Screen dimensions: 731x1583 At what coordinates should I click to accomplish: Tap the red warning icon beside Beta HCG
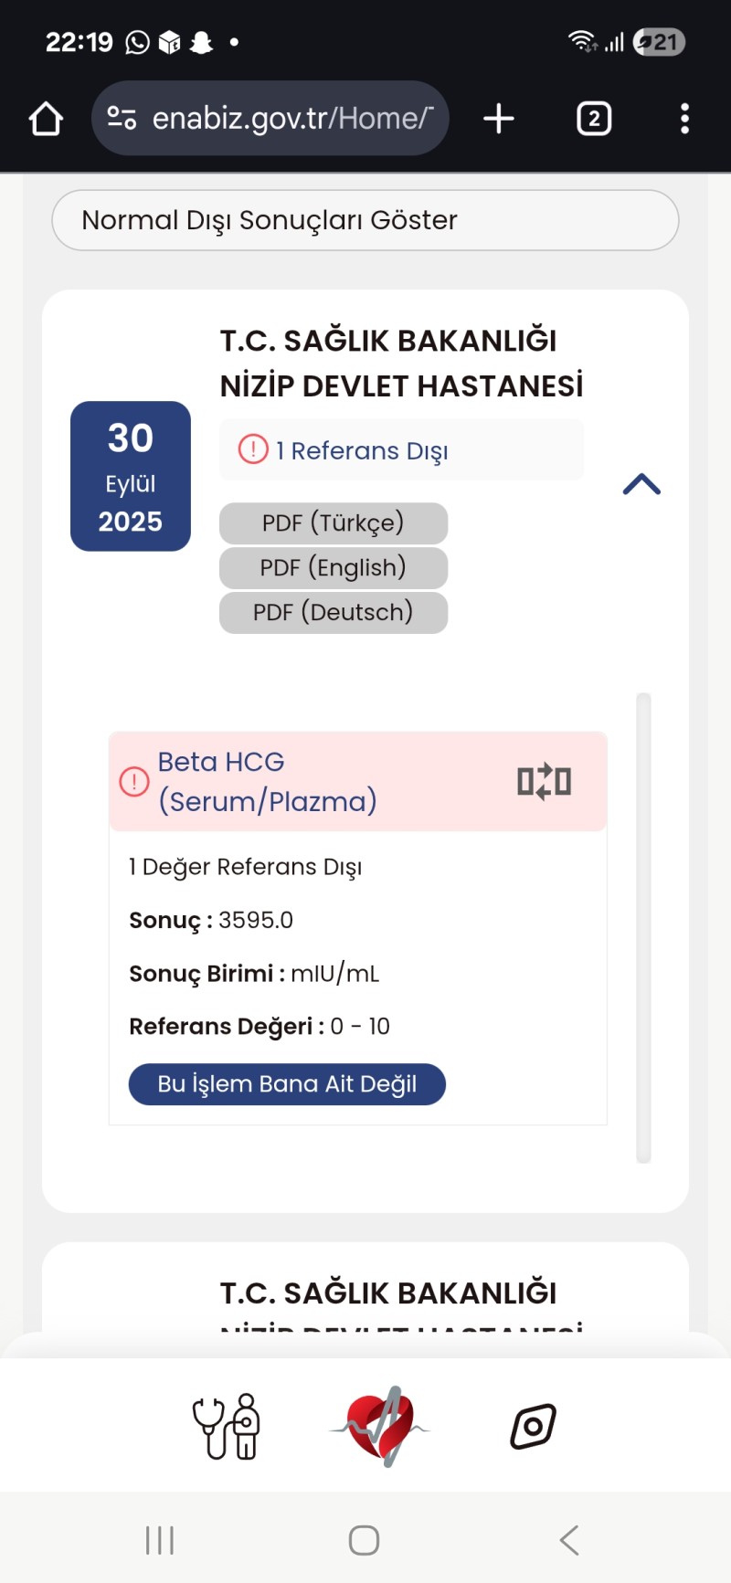pos(134,782)
